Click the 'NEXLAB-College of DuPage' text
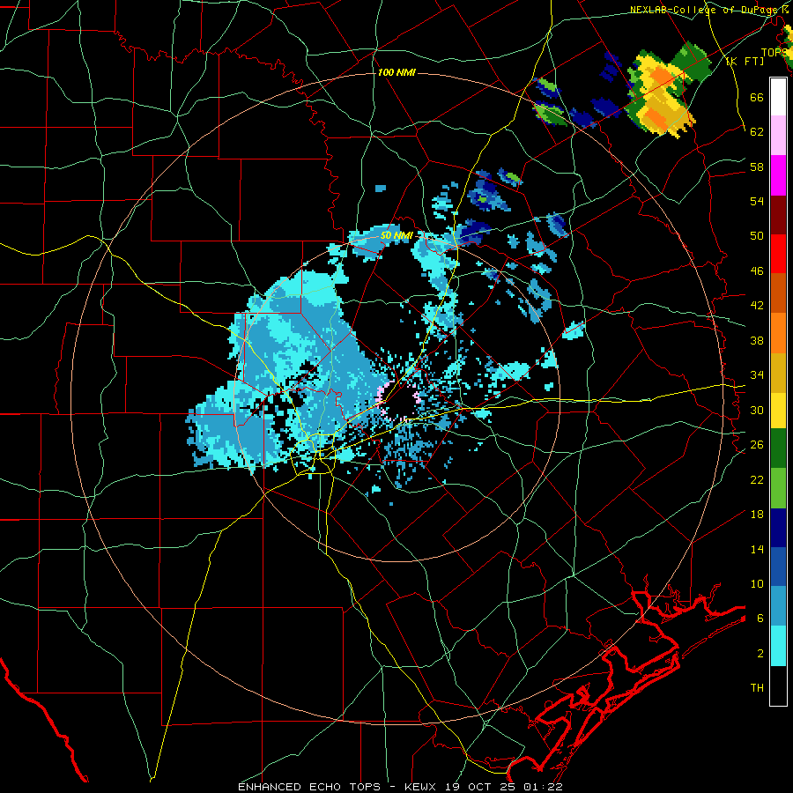 [x=704, y=10]
